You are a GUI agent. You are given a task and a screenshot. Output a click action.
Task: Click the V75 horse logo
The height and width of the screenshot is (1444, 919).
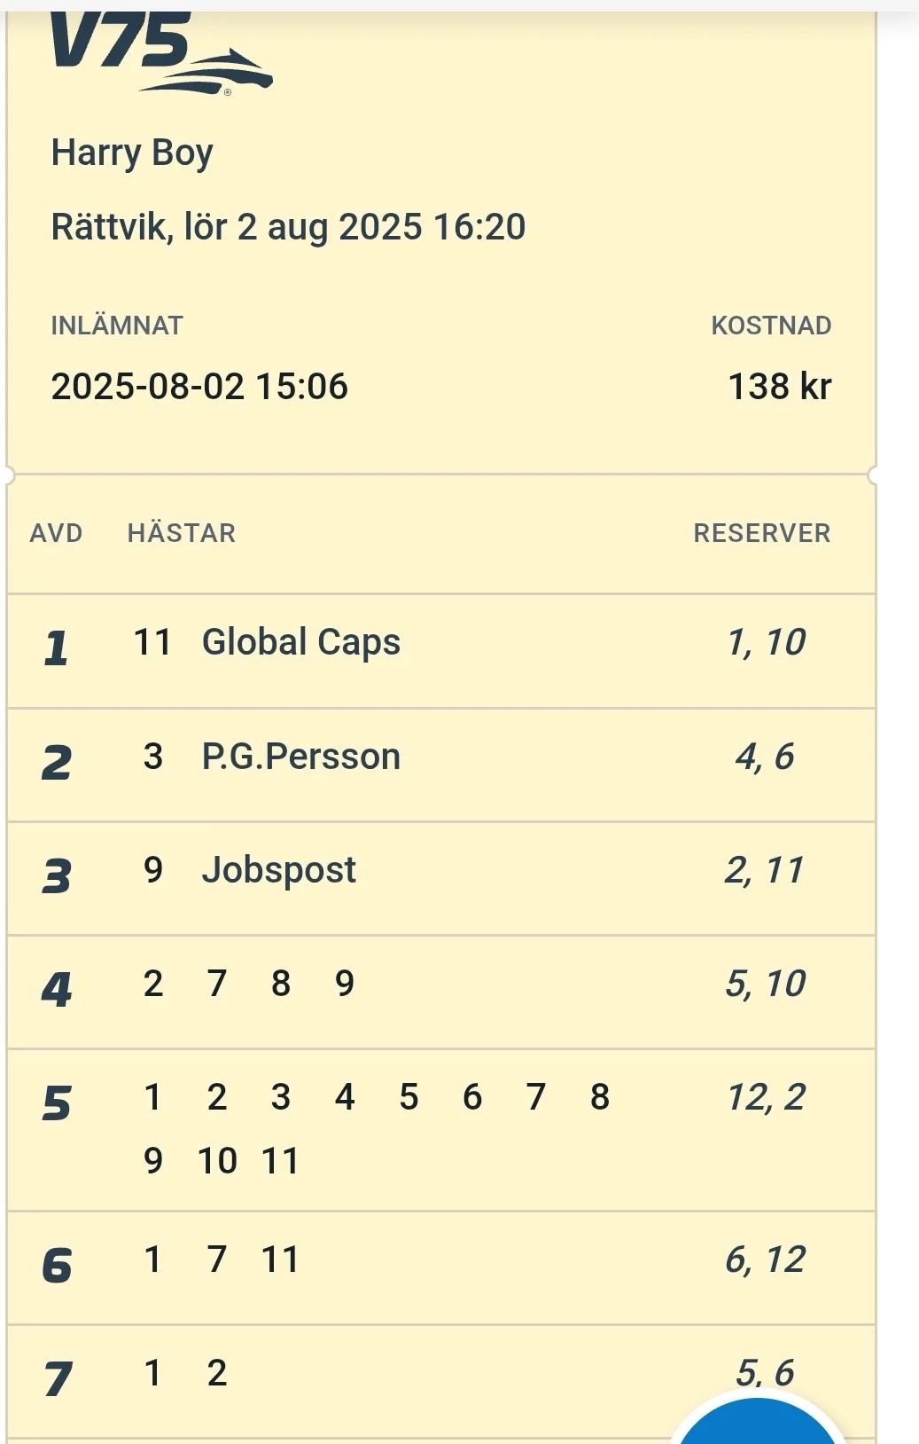tap(160, 53)
